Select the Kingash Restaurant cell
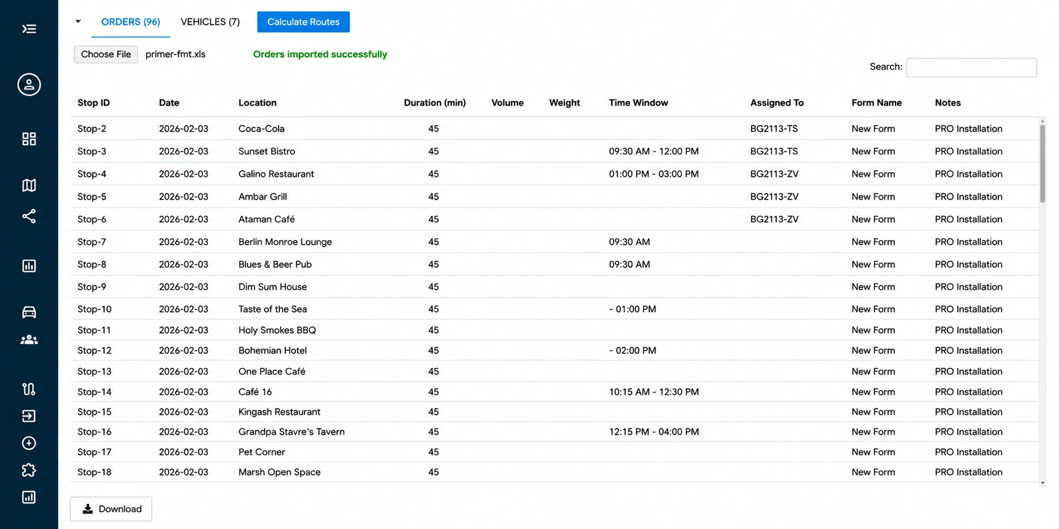Viewport: 1059px width, 529px height. point(279,412)
